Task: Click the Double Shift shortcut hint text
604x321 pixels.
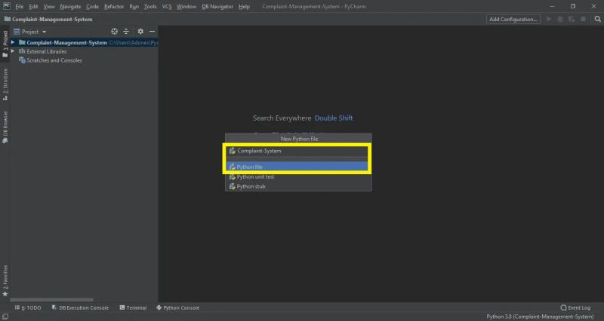Action: click(334, 118)
